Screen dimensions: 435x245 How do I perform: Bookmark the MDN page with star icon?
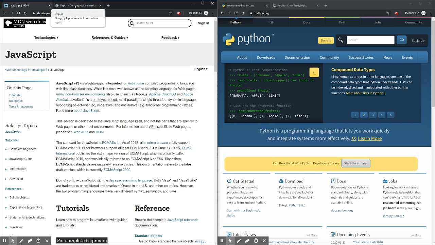(170, 13)
